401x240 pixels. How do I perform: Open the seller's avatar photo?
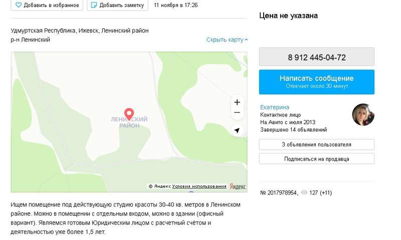(363, 115)
